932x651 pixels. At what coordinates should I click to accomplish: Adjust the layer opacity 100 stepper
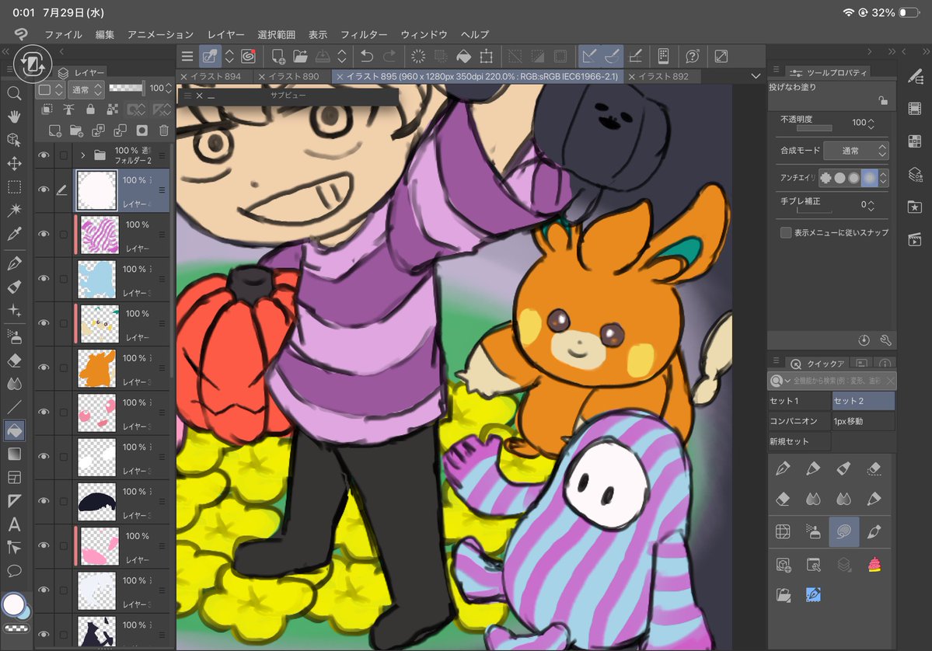tap(168, 88)
